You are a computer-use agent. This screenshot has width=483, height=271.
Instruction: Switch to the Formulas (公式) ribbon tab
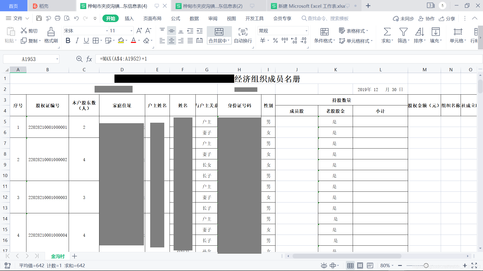[175, 19]
